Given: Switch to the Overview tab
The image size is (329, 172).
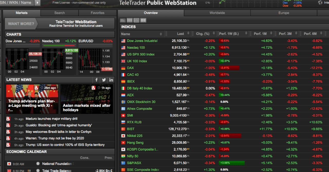Looking at the screenshot, I should (x=151, y=13).
